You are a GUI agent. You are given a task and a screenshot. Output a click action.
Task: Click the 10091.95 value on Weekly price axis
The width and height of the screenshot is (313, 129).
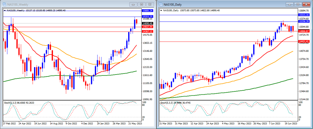tap(148, 99)
